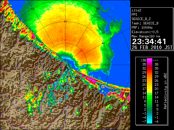
Task: Click the -7 legend label
Action: (144, 122)
